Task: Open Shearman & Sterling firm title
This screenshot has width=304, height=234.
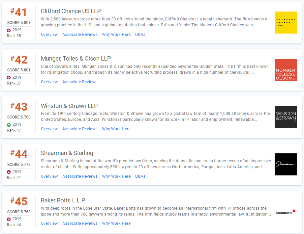Action: coord(67,153)
